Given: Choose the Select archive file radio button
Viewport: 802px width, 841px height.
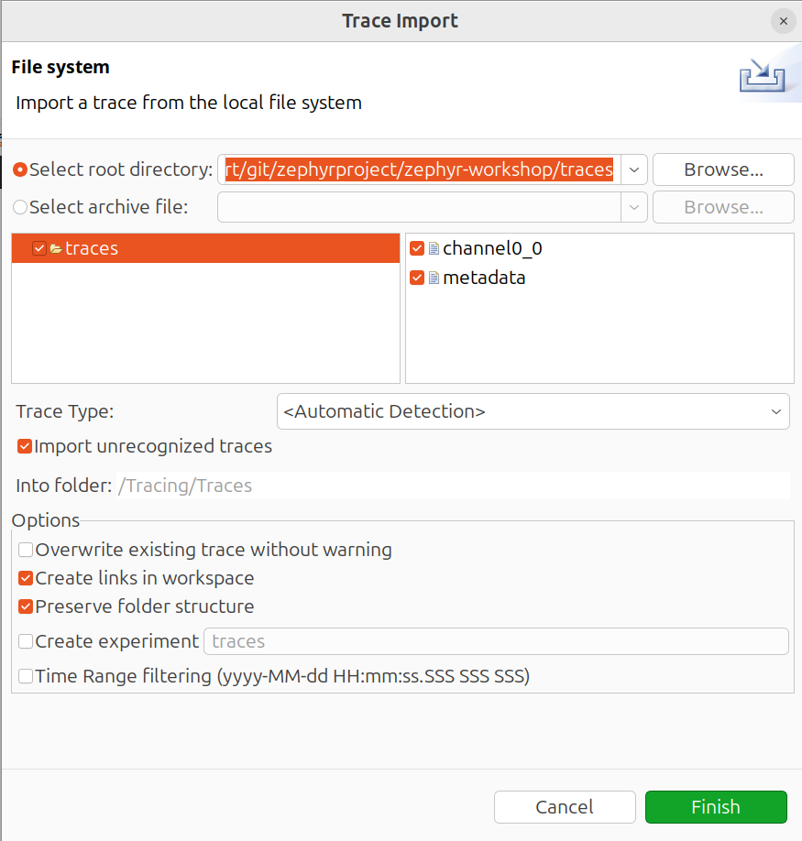Looking at the screenshot, I should [20, 208].
